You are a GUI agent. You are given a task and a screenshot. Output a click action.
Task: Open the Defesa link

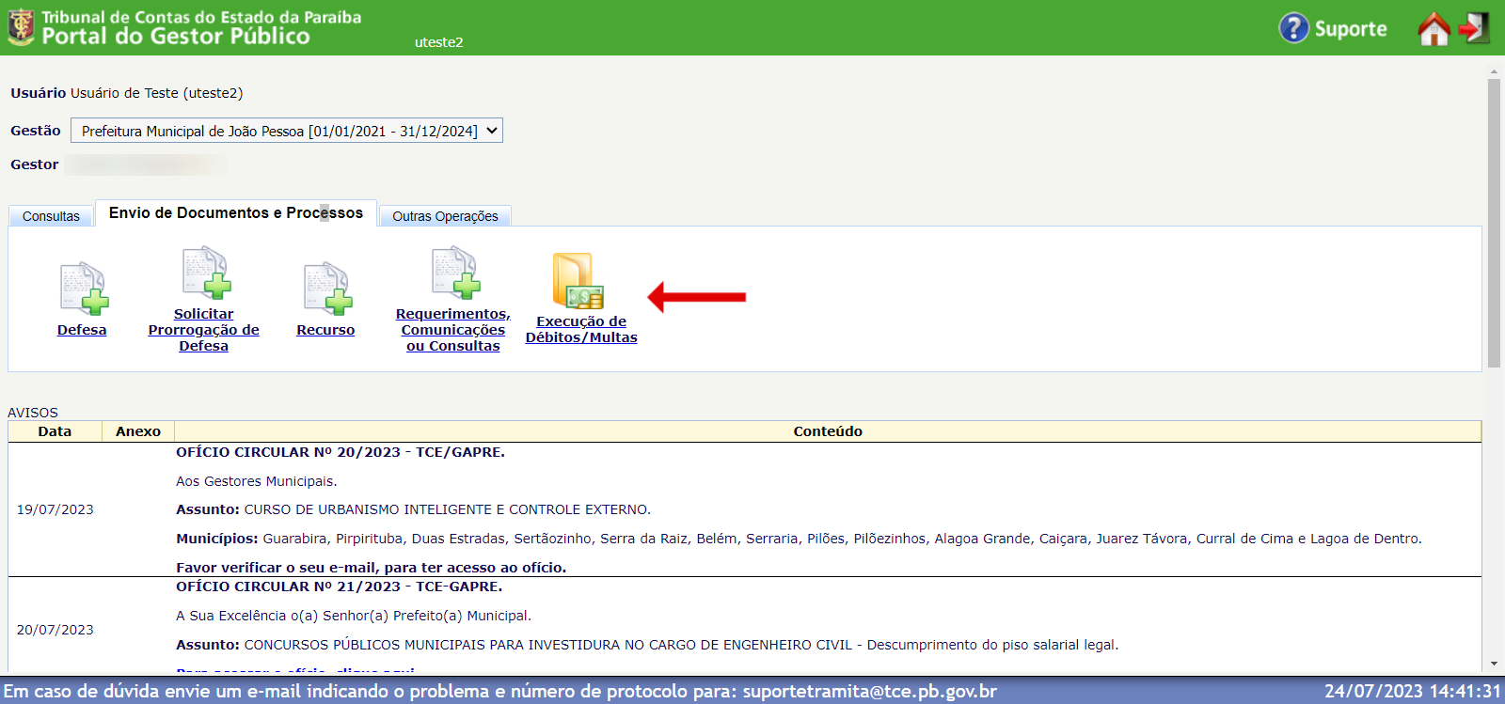click(x=82, y=330)
